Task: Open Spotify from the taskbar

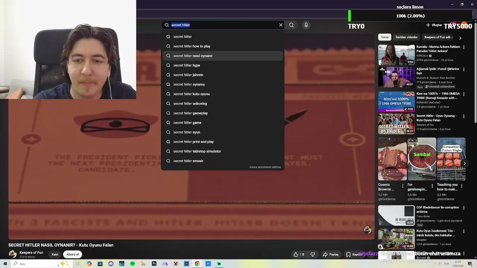Action: pyautogui.click(x=132, y=264)
